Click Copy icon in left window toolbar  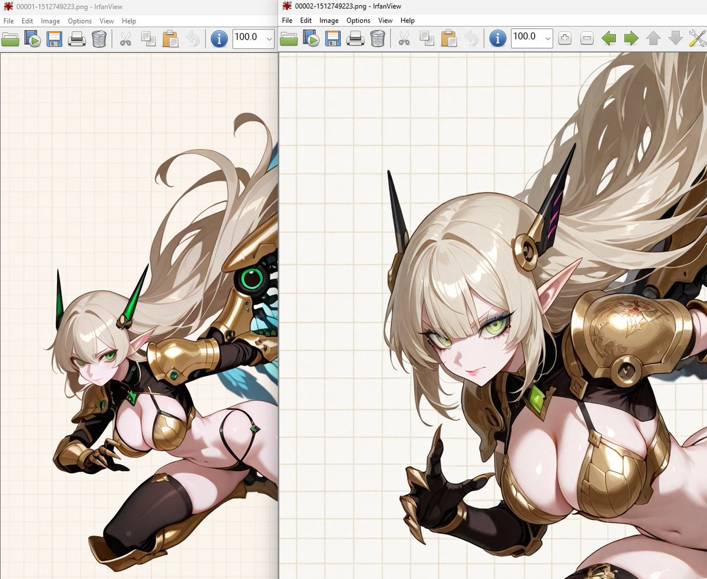coord(148,40)
